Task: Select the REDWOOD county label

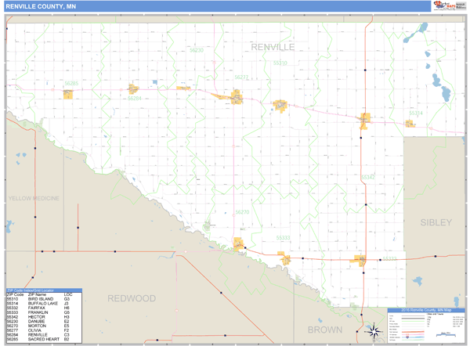Action: pos(132,298)
